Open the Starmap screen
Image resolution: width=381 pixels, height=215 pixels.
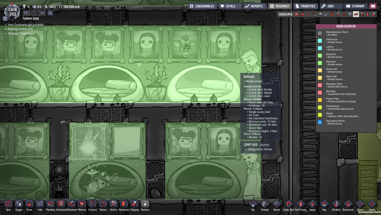(x=356, y=6)
